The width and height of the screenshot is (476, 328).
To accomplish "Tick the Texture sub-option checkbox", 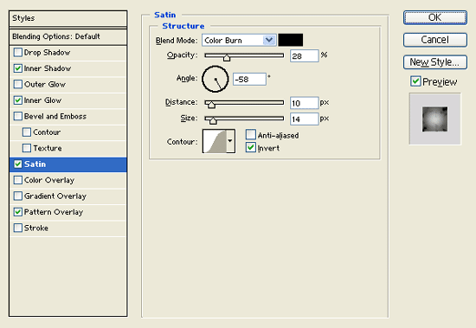I will (27, 148).
